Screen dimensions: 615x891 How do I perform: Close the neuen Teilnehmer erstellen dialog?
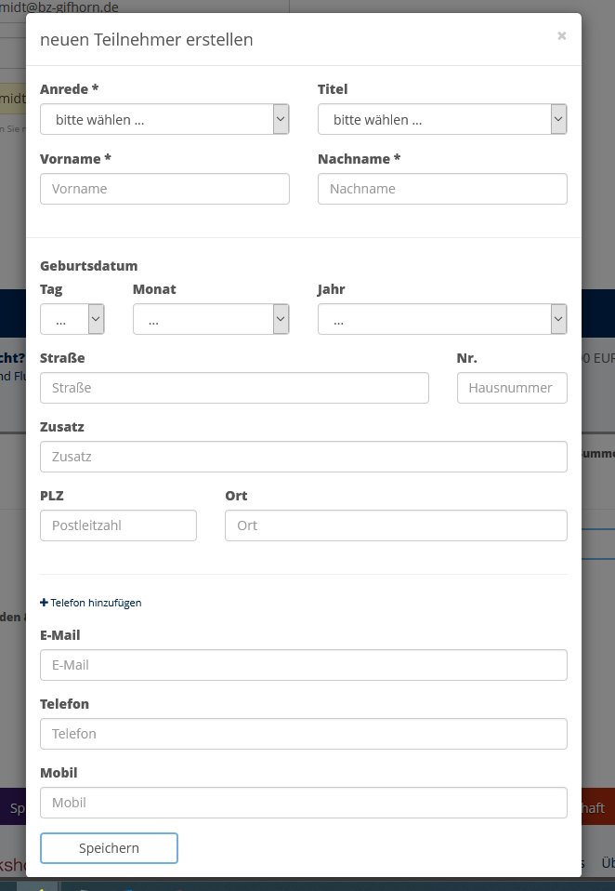pyautogui.click(x=561, y=36)
